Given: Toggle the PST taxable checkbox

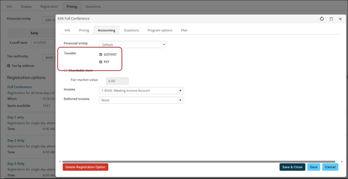Looking at the screenshot, I should [x=101, y=62].
